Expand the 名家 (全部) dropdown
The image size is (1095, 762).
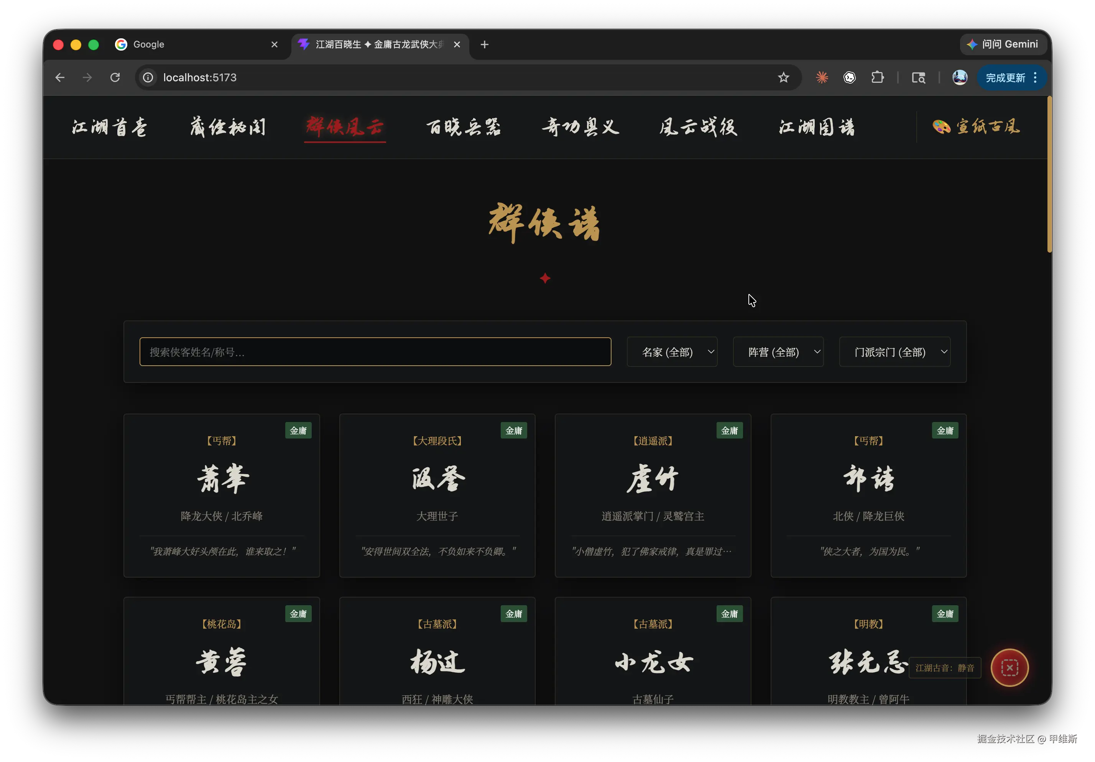pos(672,352)
